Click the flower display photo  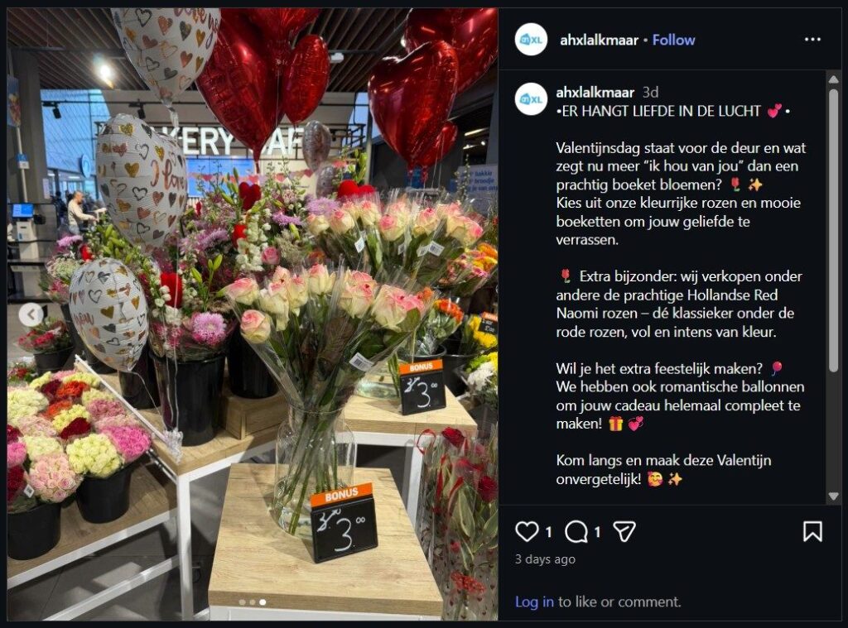tap(253, 314)
